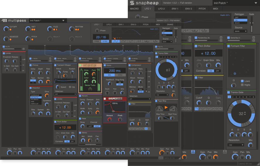This screenshot has height=166, width=260.
Task: Click the multipass logo
Action: click(x=14, y=20)
